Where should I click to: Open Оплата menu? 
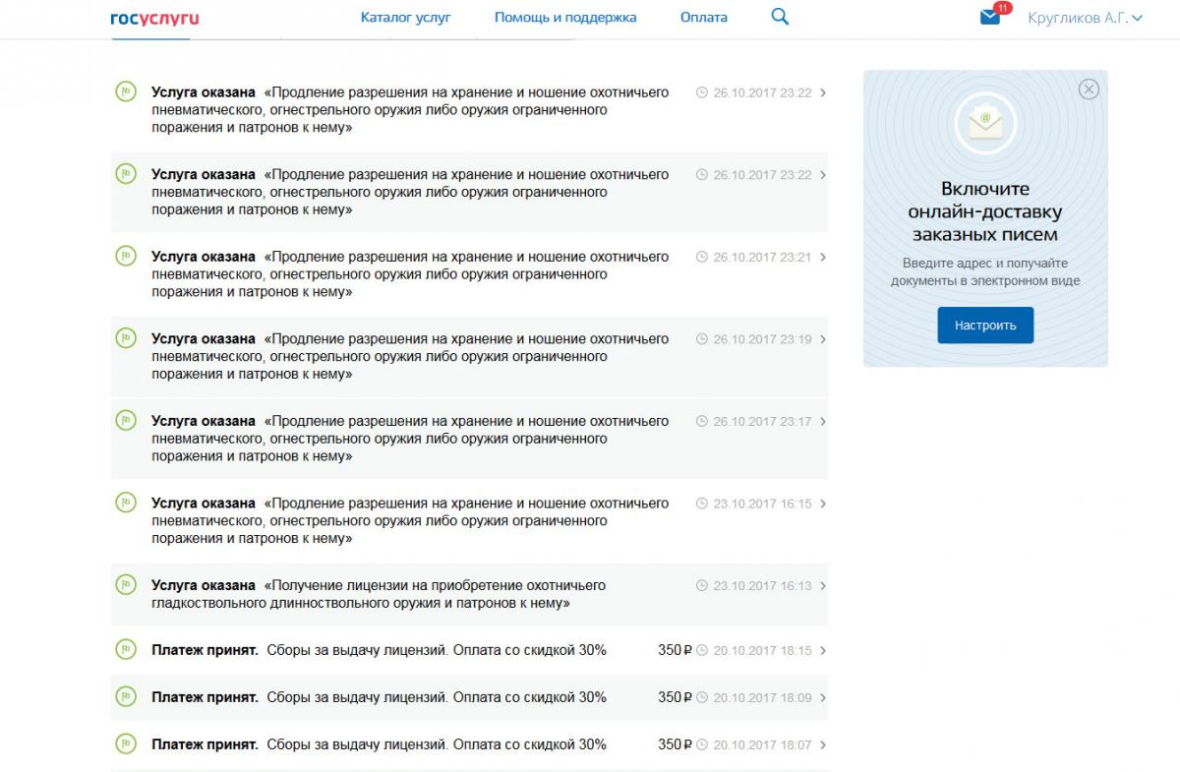(704, 18)
